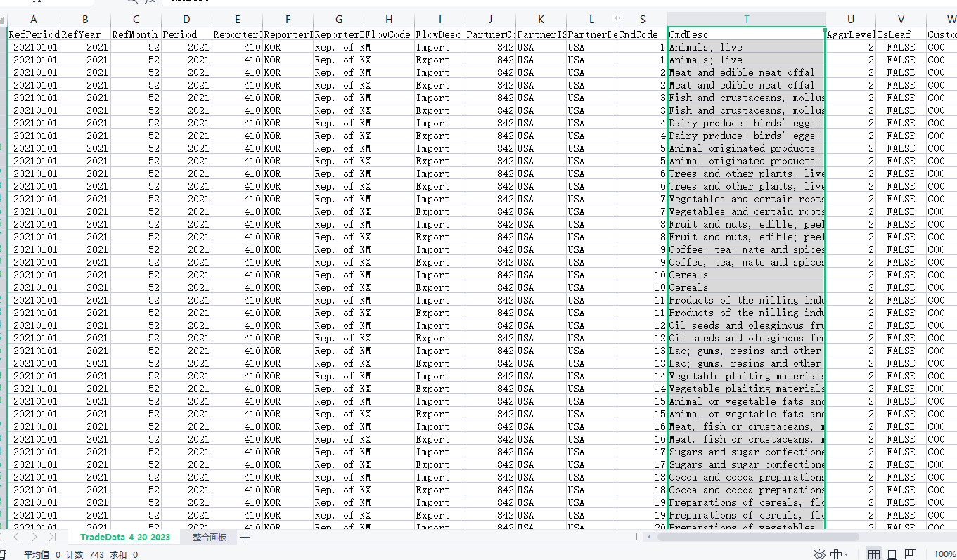This screenshot has height=560, width=957.
Task: Select column V header
Action: click(901, 20)
